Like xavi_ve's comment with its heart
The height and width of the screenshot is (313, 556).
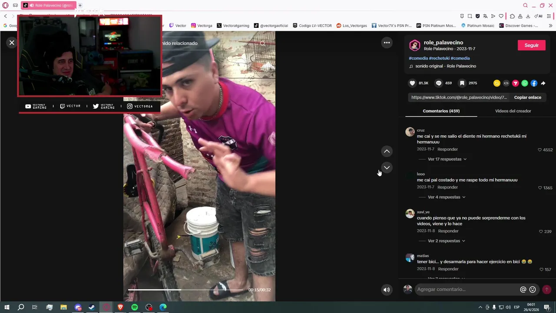(x=541, y=232)
